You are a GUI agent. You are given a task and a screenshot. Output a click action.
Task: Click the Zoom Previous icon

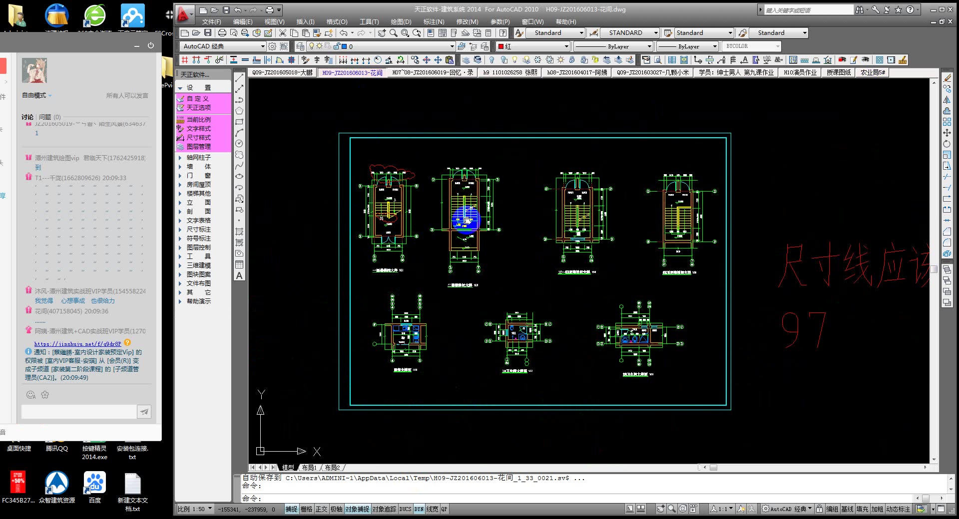(x=417, y=33)
